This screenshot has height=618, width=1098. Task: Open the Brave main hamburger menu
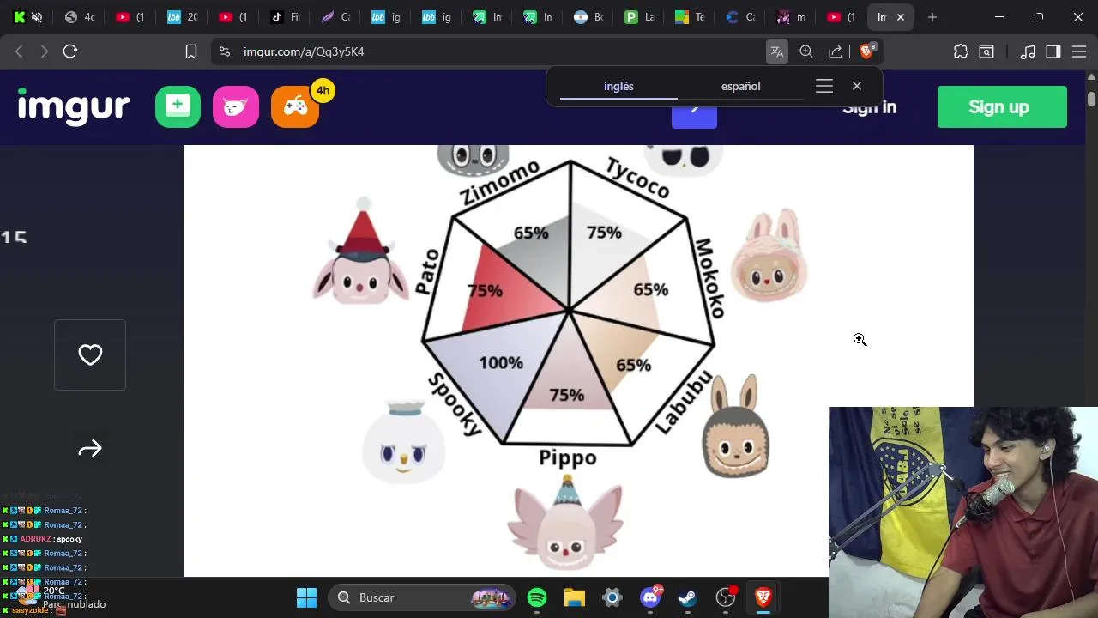point(1079,51)
